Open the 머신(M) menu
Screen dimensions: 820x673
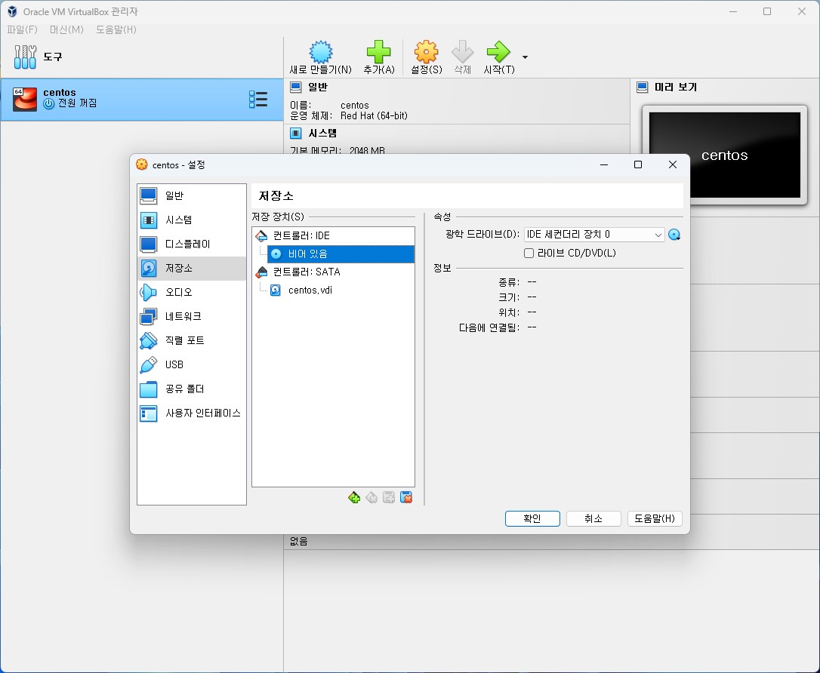pyautogui.click(x=66, y=29)
